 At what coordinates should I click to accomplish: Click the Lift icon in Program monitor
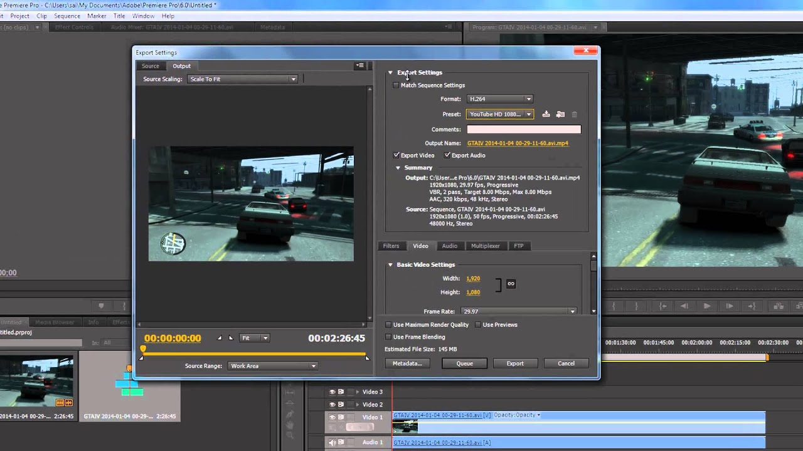click(779, 306)
